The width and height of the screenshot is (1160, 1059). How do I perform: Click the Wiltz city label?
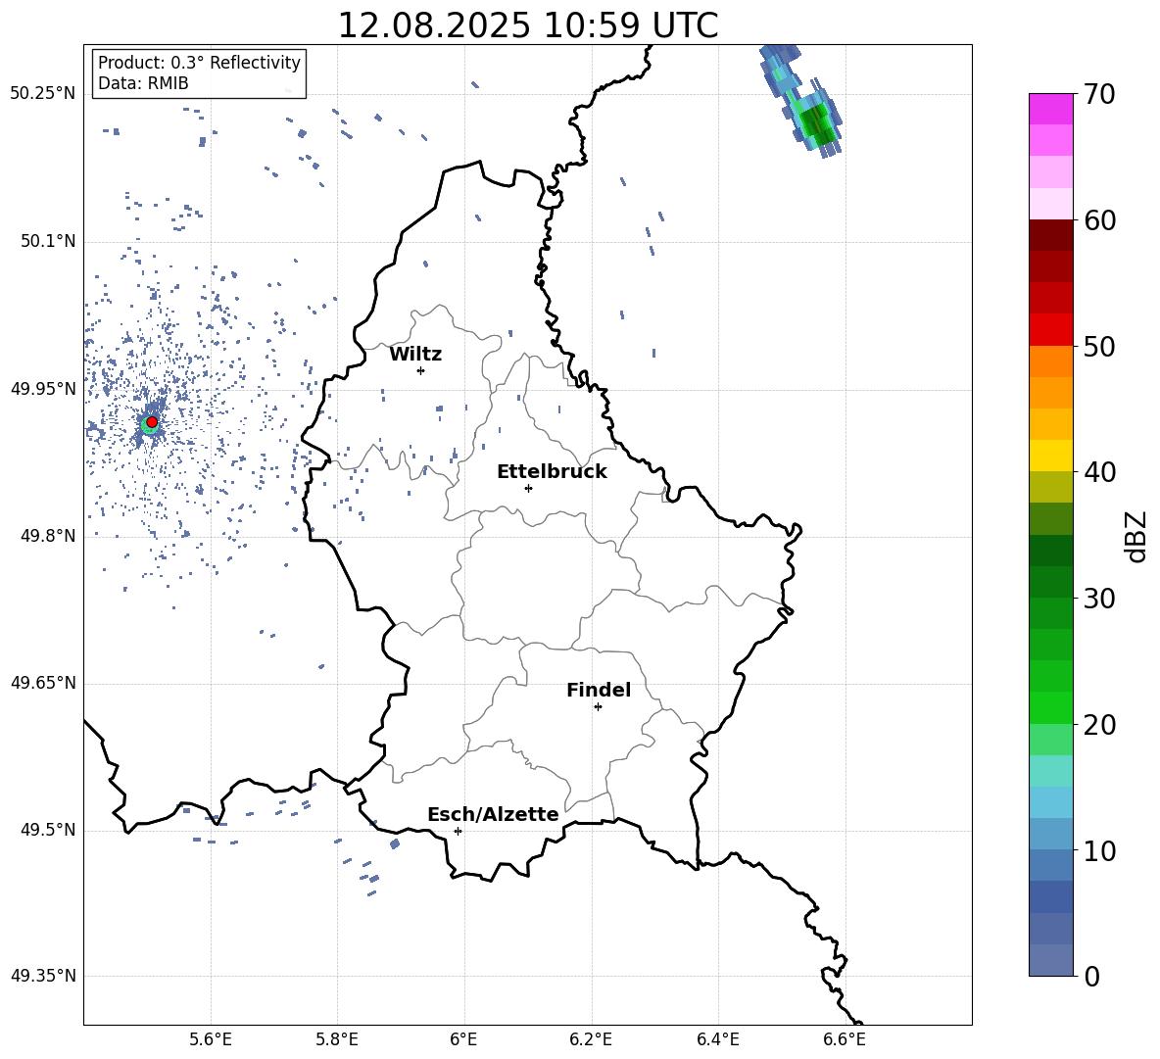click(x=415, y=355)
